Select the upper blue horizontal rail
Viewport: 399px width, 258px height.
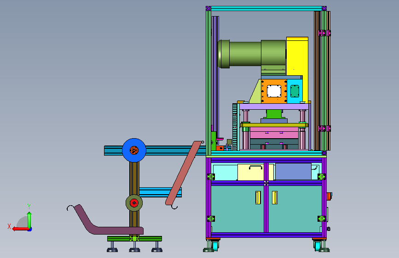[155, 150]
